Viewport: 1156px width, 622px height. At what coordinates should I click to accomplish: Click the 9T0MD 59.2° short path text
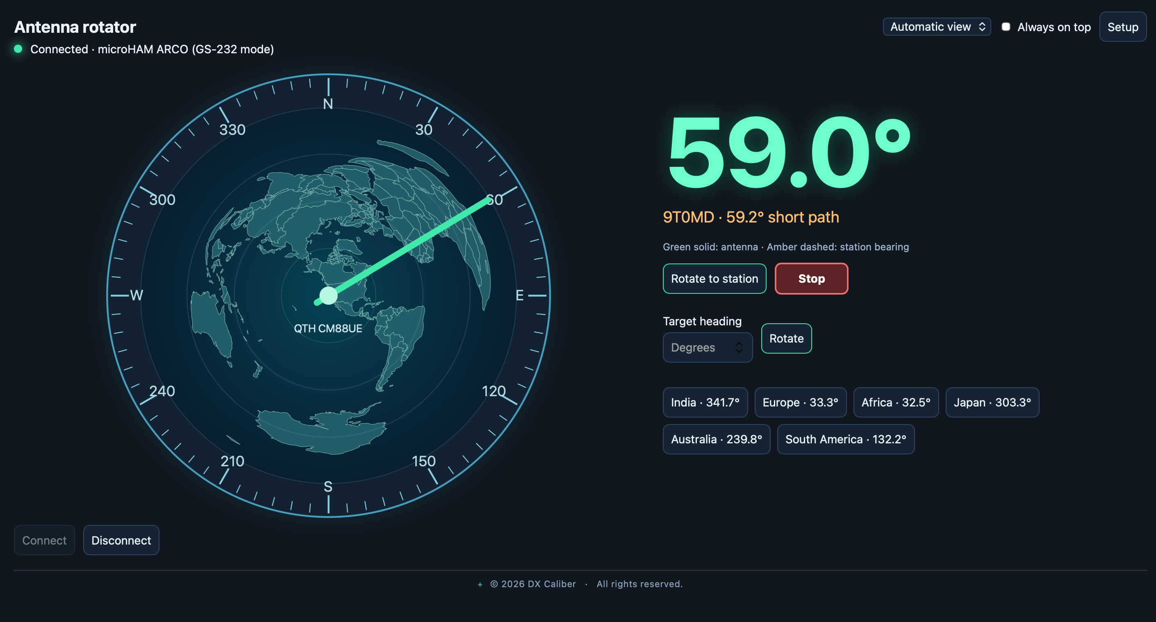coord(751,217)
